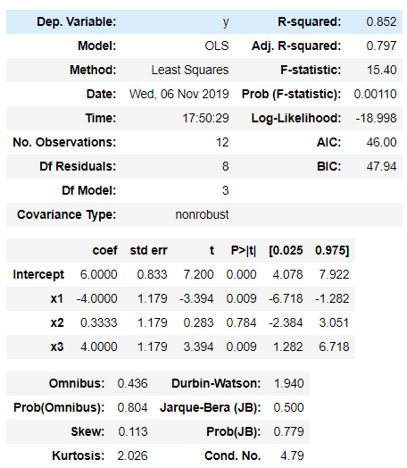Click the Dep. Variable label
This screenshot has width=407, height=468.
point(77,21)
